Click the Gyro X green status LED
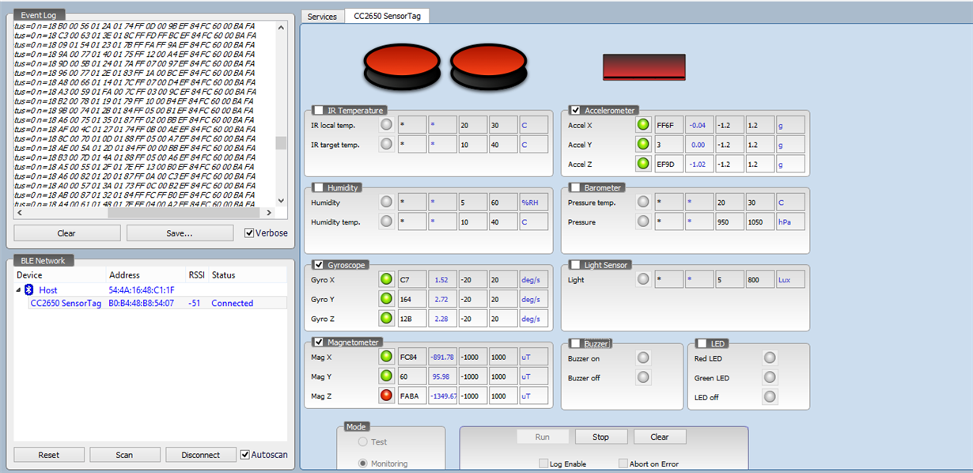Image resolution: width=973 pixels, height=473 pixels. (x=386, y=279)
